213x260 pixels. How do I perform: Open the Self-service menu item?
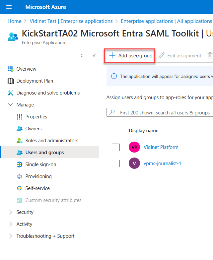[x=37, y=188]
